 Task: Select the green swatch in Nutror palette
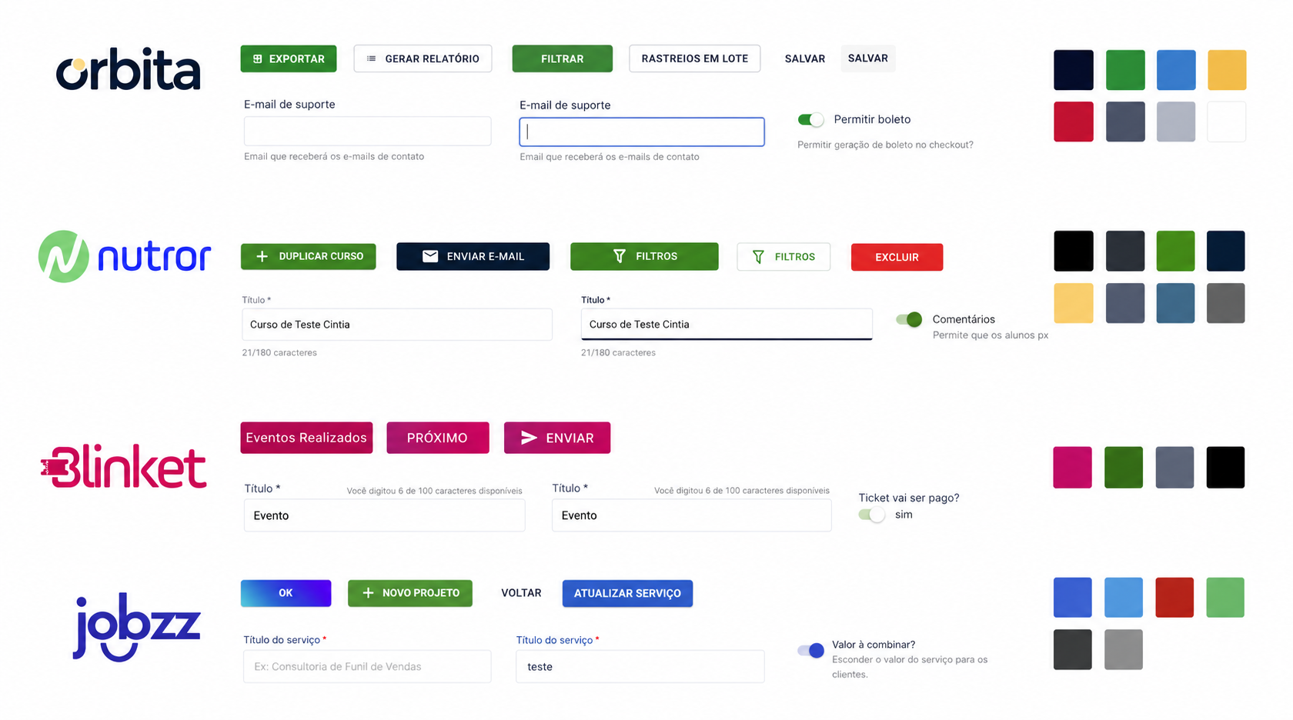pyautogui.click(x=1175, y=251)
